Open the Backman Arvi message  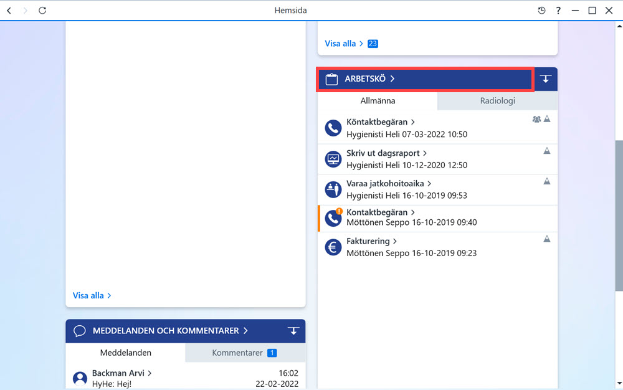pyautogui.click(x=121, y=373)
